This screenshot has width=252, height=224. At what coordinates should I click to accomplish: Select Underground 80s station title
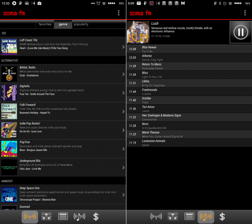(30, 161)
